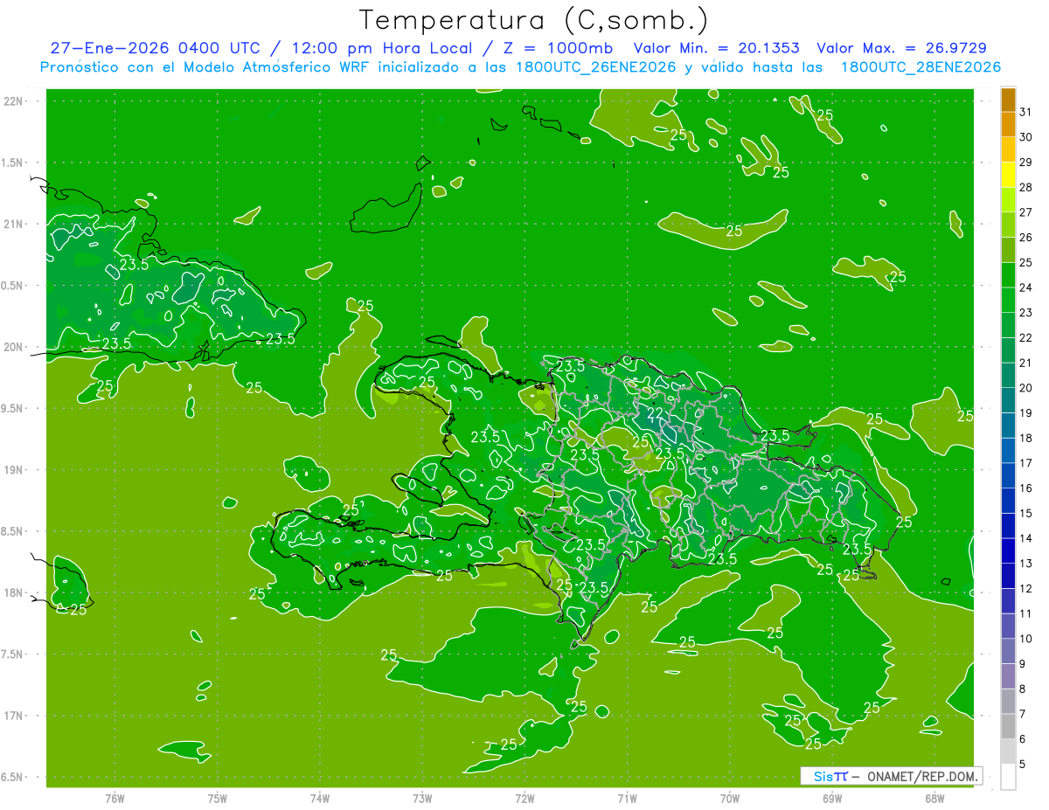Click the yellow colorbar swatch between 28 and 29
Viewport: 1049px width, 810px height.
point(1009,175)
